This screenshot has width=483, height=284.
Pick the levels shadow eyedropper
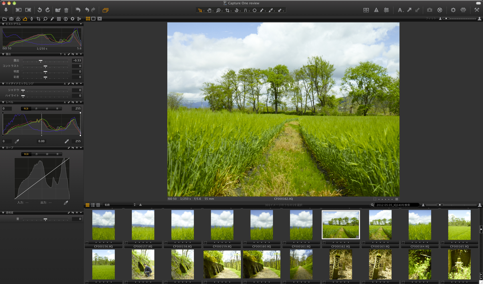tap(17, 141)
